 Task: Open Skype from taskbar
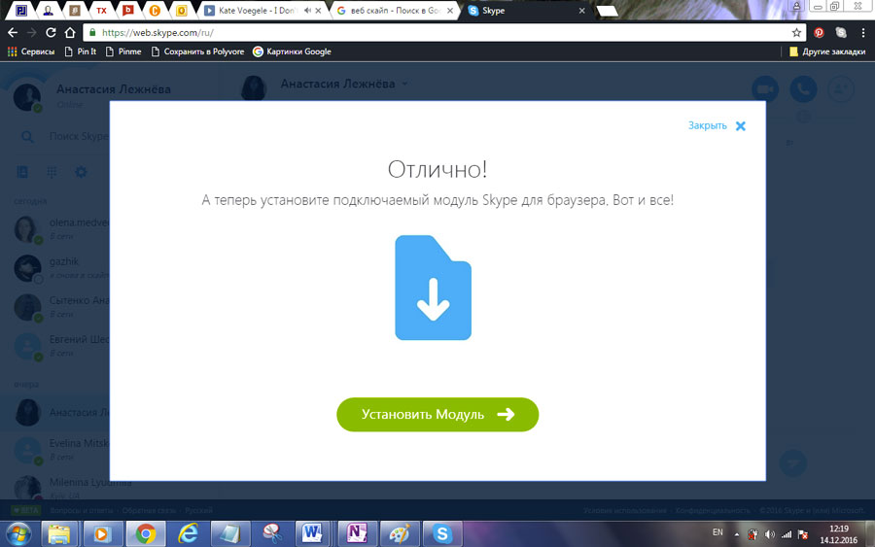(442, 533)
